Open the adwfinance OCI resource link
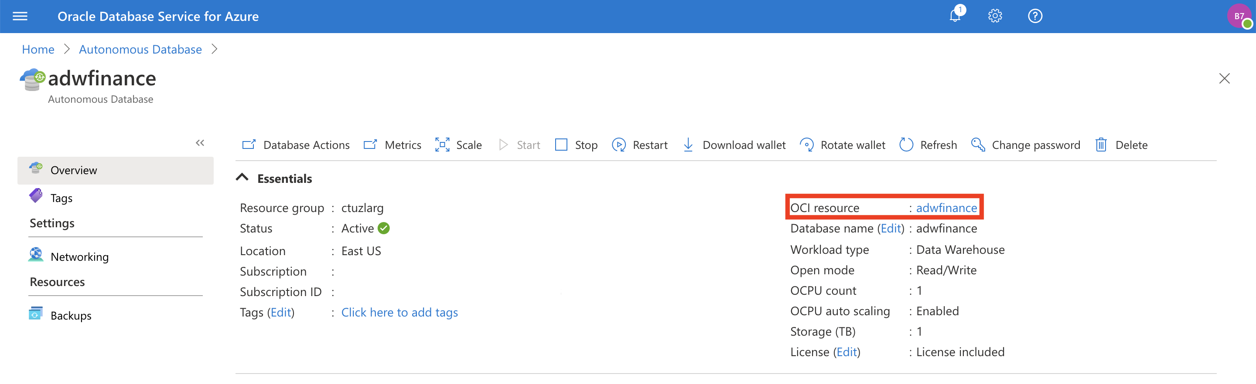The width and height of the screenshot is (1256, 384). pyautogui.click(x=946, y=208)
